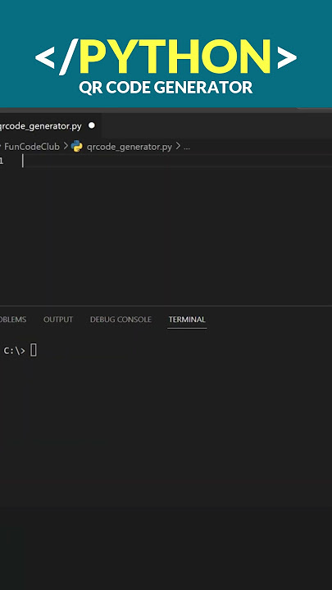
Task: Click line number 1 in the gutter
Action: pos(2,161)
